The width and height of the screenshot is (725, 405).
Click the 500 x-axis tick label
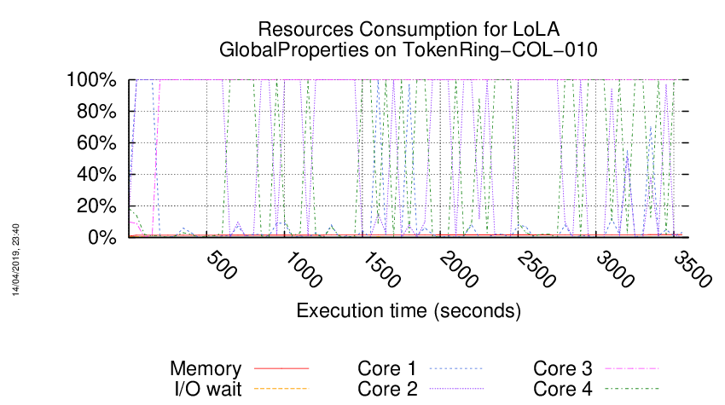coord(222,265)
